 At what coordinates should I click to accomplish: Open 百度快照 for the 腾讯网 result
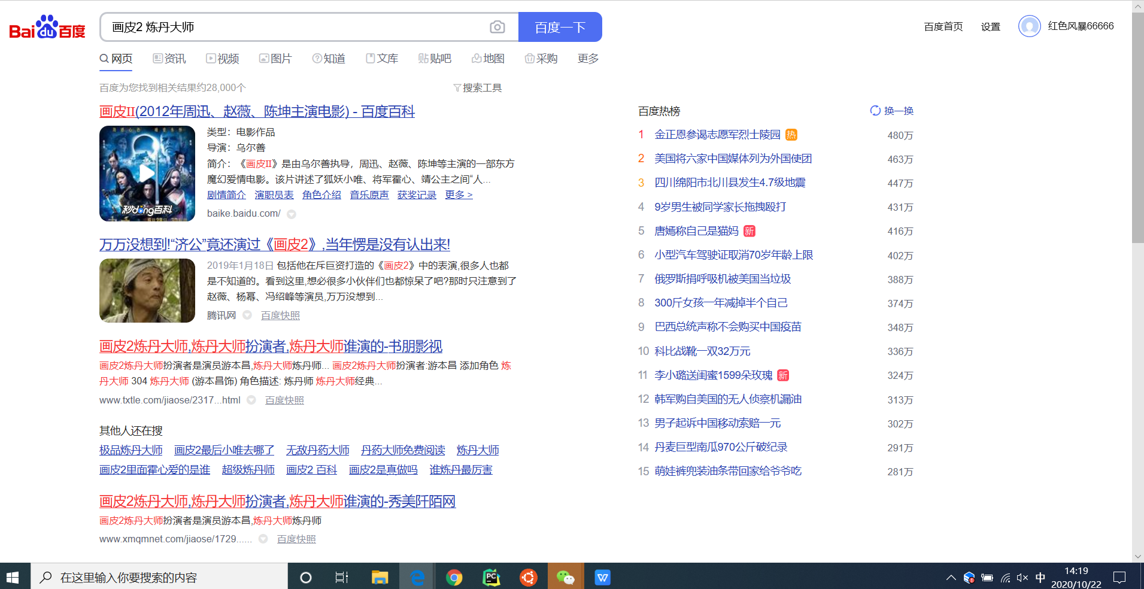pyautogui.click(x=280, y=315)
